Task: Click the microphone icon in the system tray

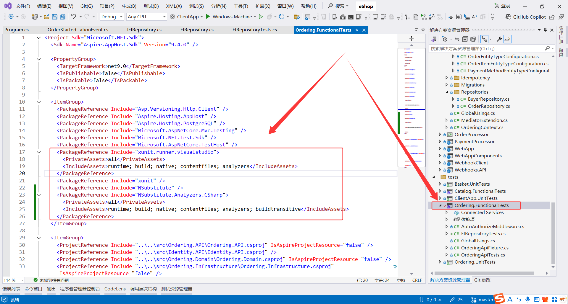Action: (x=528, y=300)
